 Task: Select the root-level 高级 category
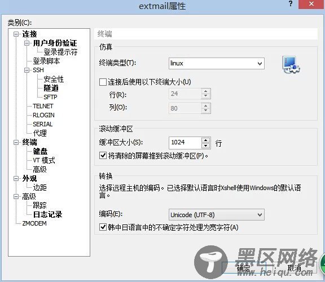[29, 196]
